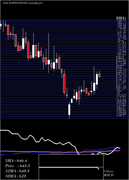Select the 5MA : 646.4 readout
129x180 pixels.
16,161
